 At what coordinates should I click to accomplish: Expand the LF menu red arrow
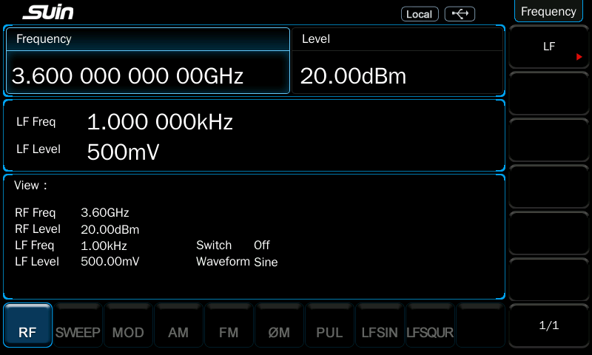pos(579,56)
